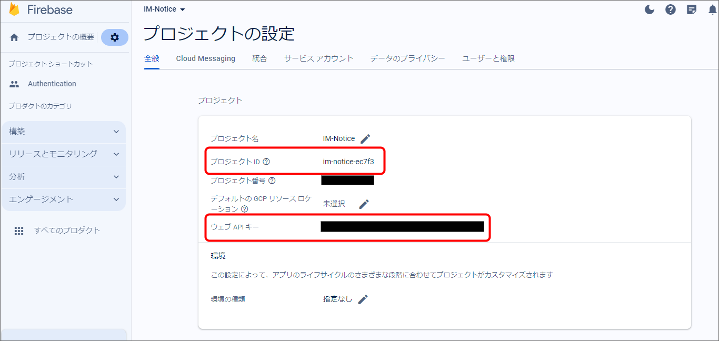This screenshot has width=719, height=341.
Task: Click the プロダクトのカテゴリ heading
Action: point(40,106)
